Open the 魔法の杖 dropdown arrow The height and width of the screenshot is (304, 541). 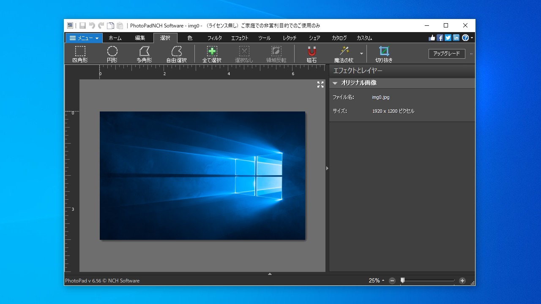tap(361, 54)
